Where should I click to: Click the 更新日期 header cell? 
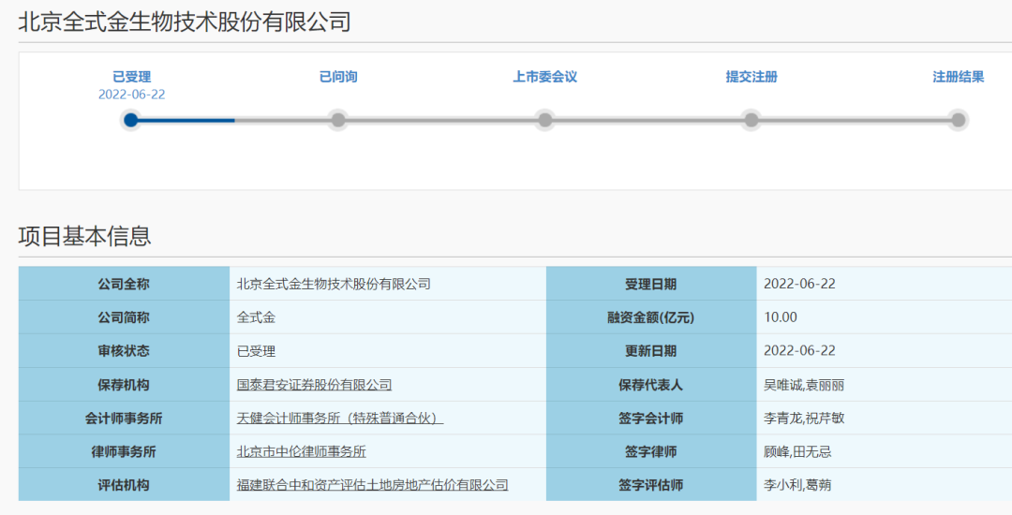pyautogui.click(x=651, y=350)
